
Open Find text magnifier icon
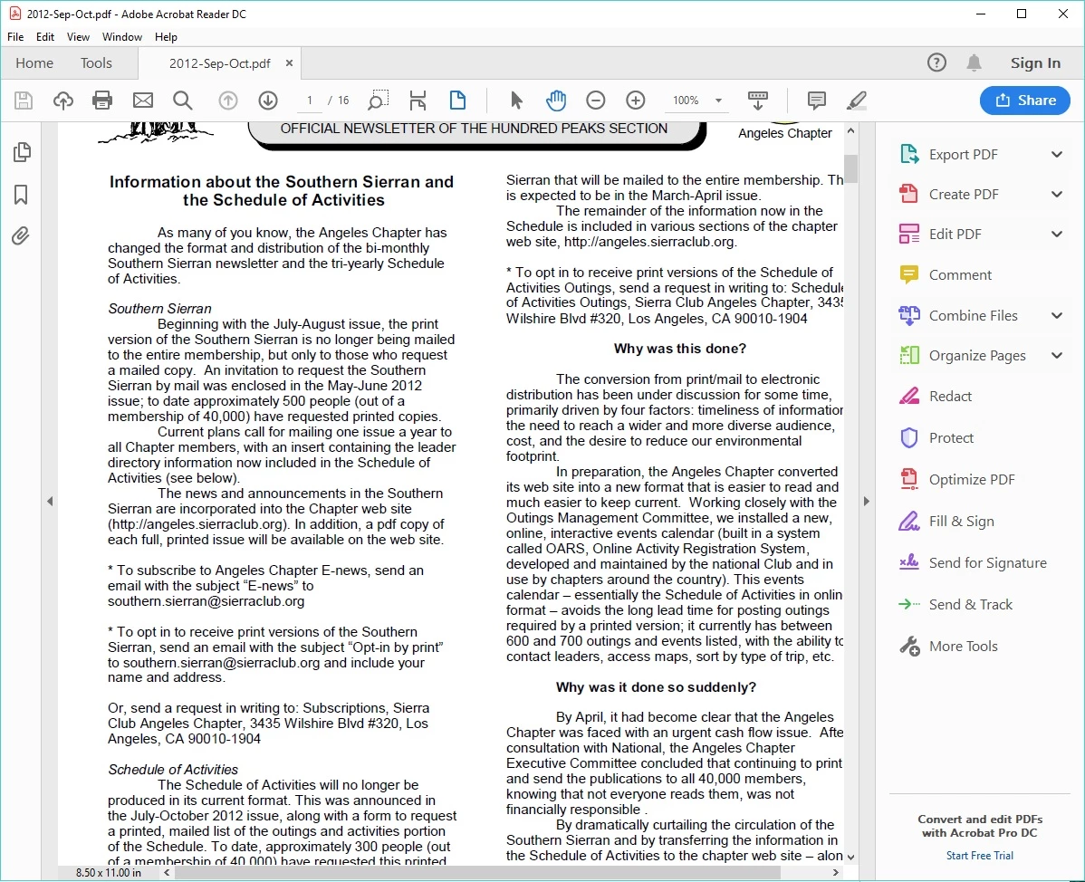tap(183, 101)
